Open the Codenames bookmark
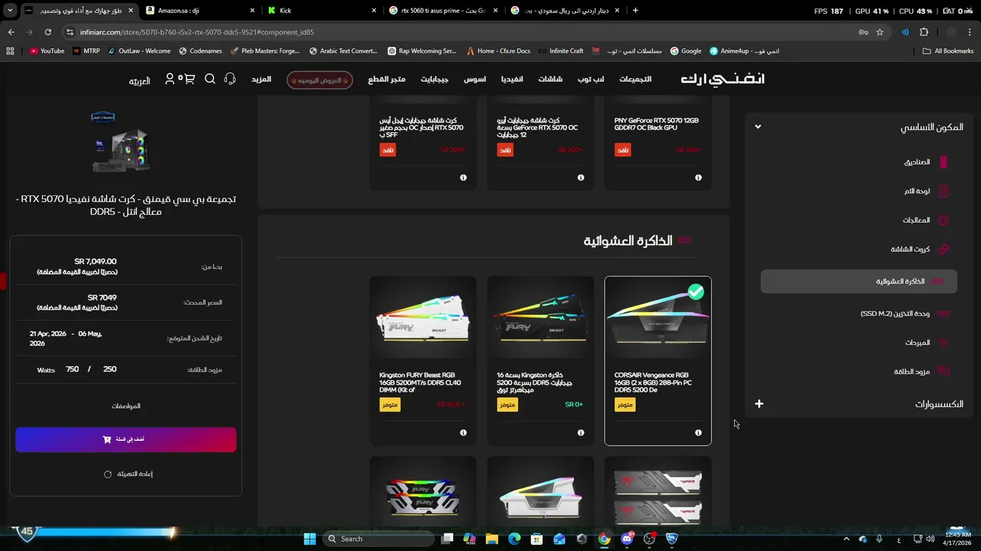Viewport: 981px width, 551px height. coord(200,51)
